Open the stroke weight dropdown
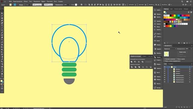193x109 pixels. (x=31, y=5)
